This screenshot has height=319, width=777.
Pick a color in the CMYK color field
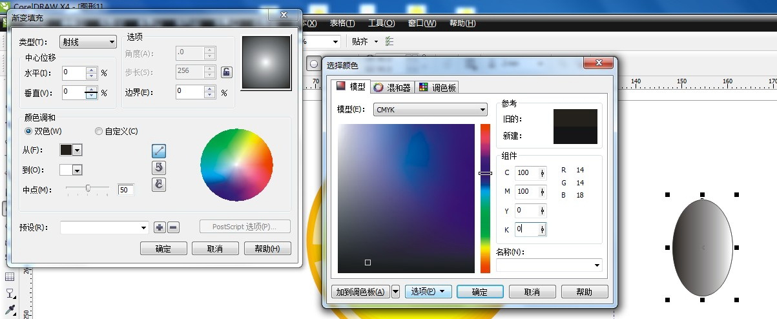(x=406, y=198)
